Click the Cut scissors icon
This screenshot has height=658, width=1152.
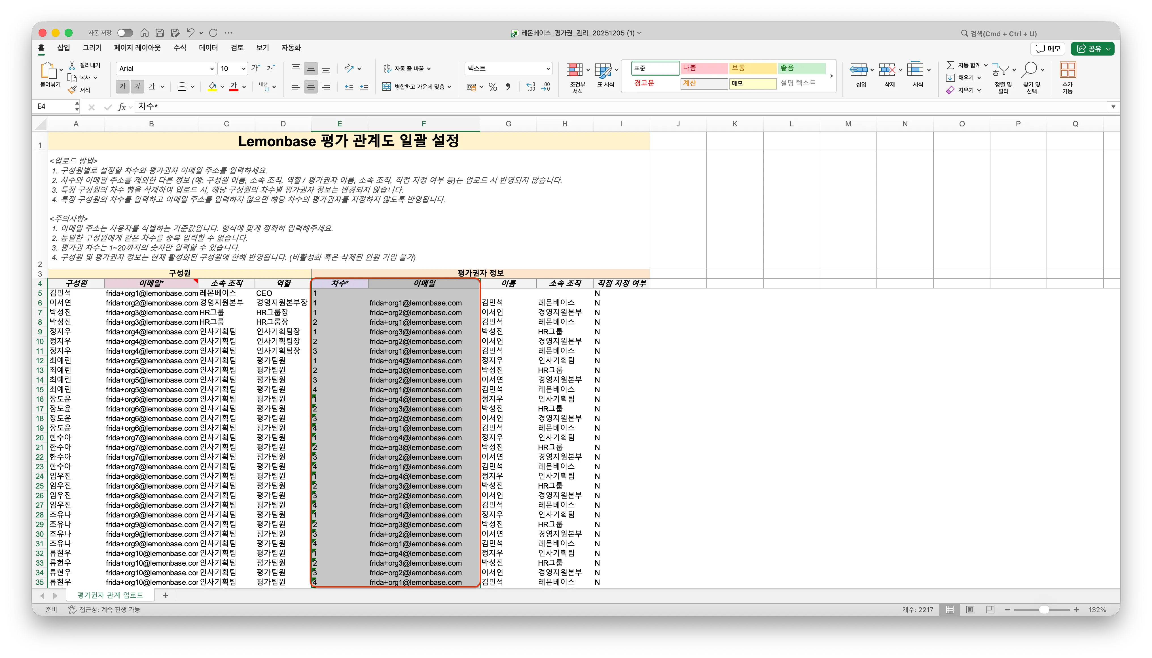click(72, 65)
